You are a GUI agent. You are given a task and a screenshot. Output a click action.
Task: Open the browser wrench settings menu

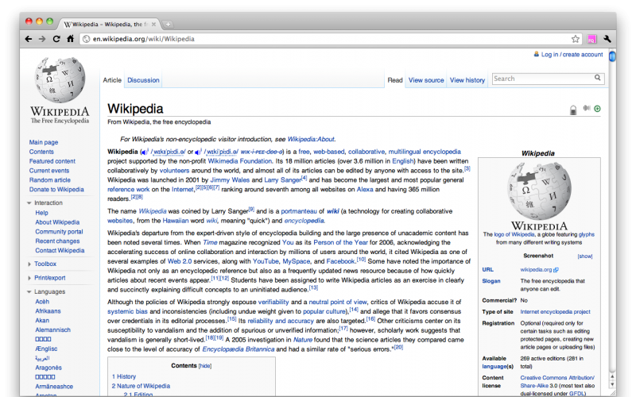click(607, 39)
